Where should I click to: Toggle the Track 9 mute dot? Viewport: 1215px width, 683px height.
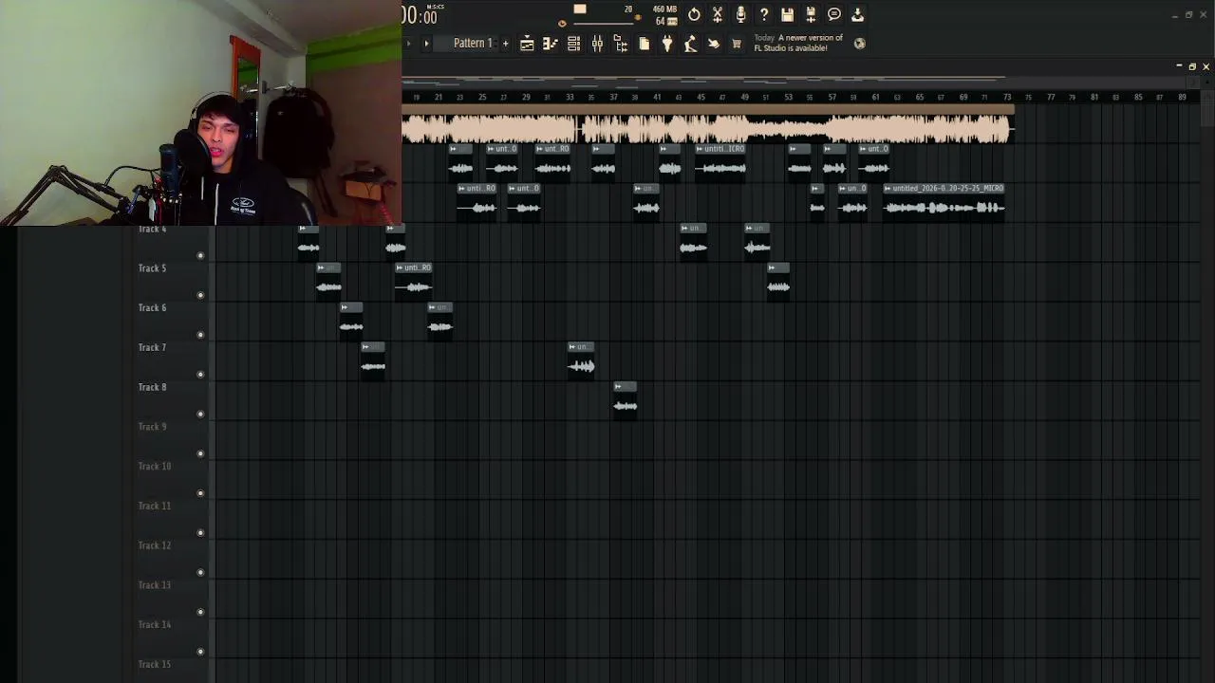pos(200,453)
